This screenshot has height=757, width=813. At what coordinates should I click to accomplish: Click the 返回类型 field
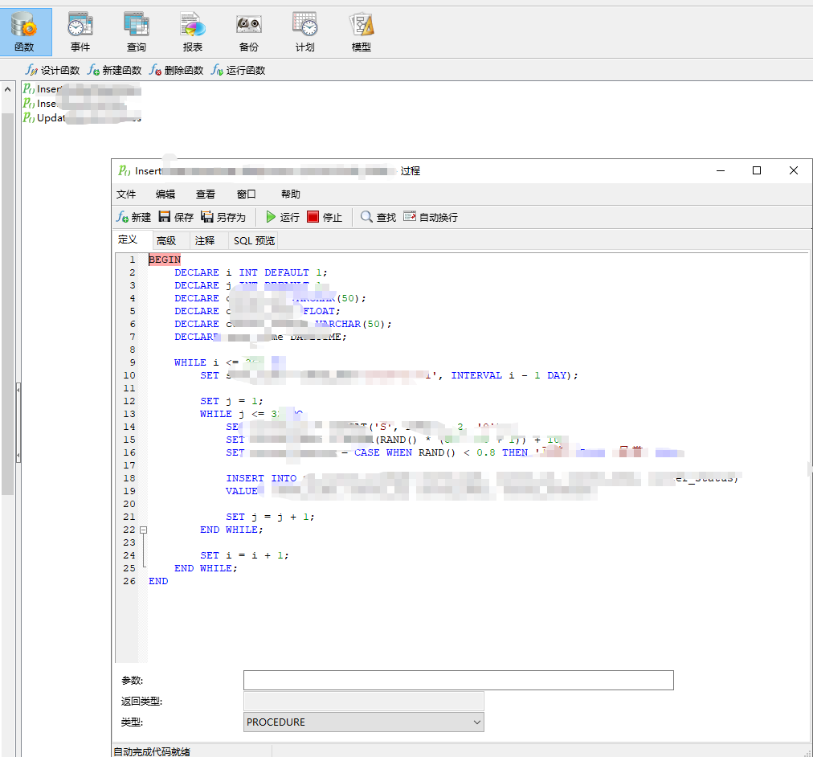[x=363, y=701]
